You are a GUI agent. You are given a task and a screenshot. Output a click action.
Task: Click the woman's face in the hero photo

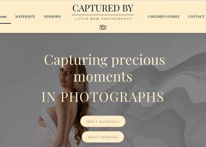pyautogui.click(x=65, y=76)
